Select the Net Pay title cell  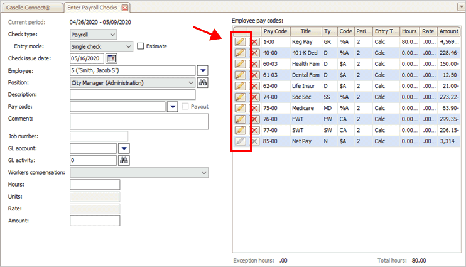[x=306, y=141]
